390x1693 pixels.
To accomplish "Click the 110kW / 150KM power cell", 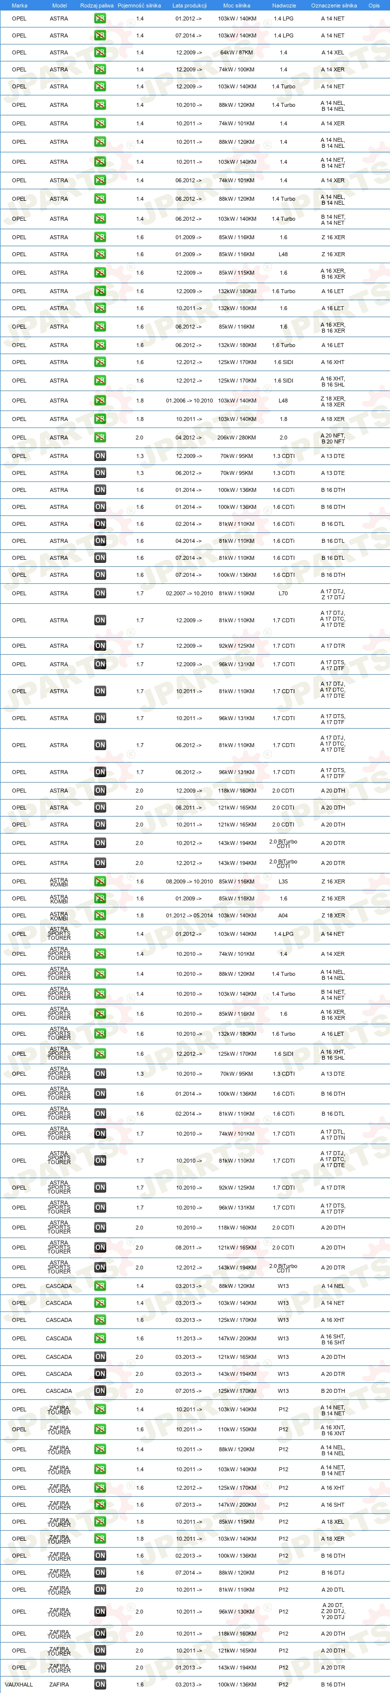I will (237, 1429).
